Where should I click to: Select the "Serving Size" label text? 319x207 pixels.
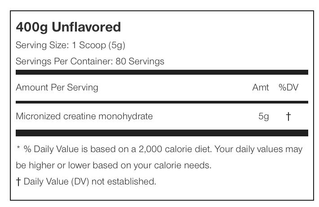click(42, 45)
